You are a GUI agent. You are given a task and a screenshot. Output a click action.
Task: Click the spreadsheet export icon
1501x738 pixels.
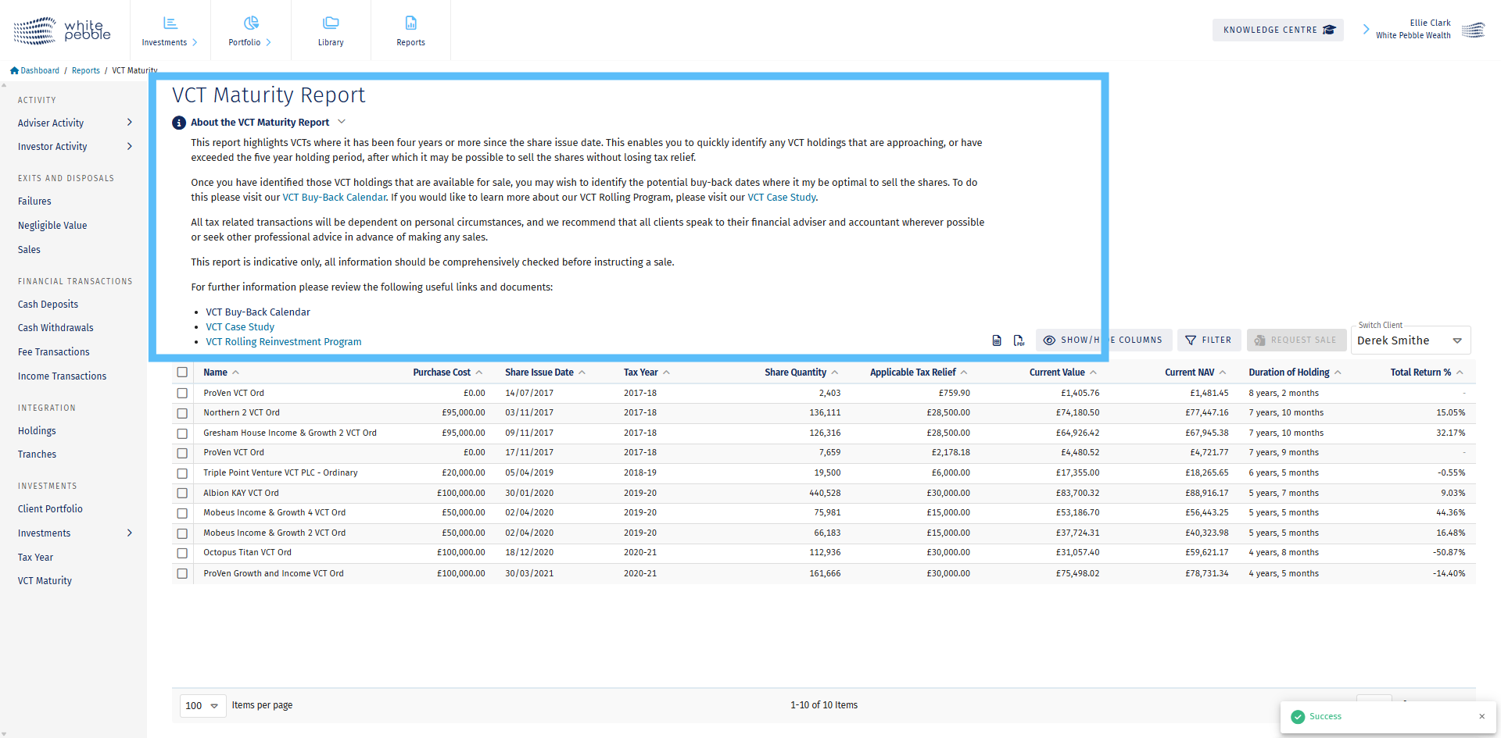click(997, 340)
